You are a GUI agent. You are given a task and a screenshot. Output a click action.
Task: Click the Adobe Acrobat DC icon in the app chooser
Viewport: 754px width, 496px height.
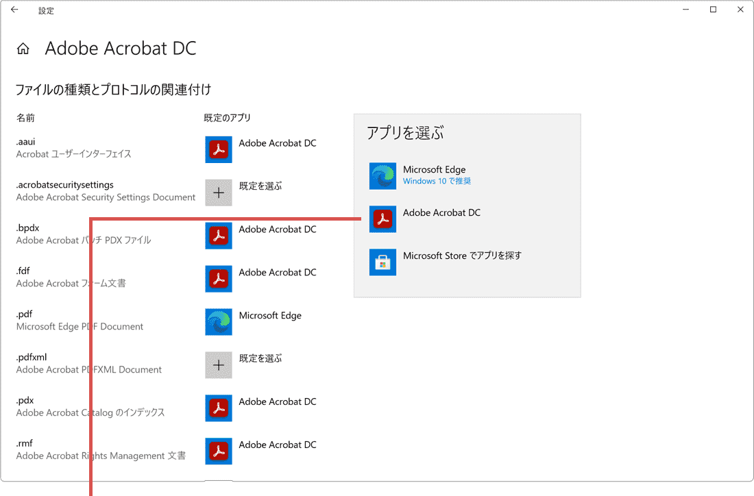pos(382,219)
